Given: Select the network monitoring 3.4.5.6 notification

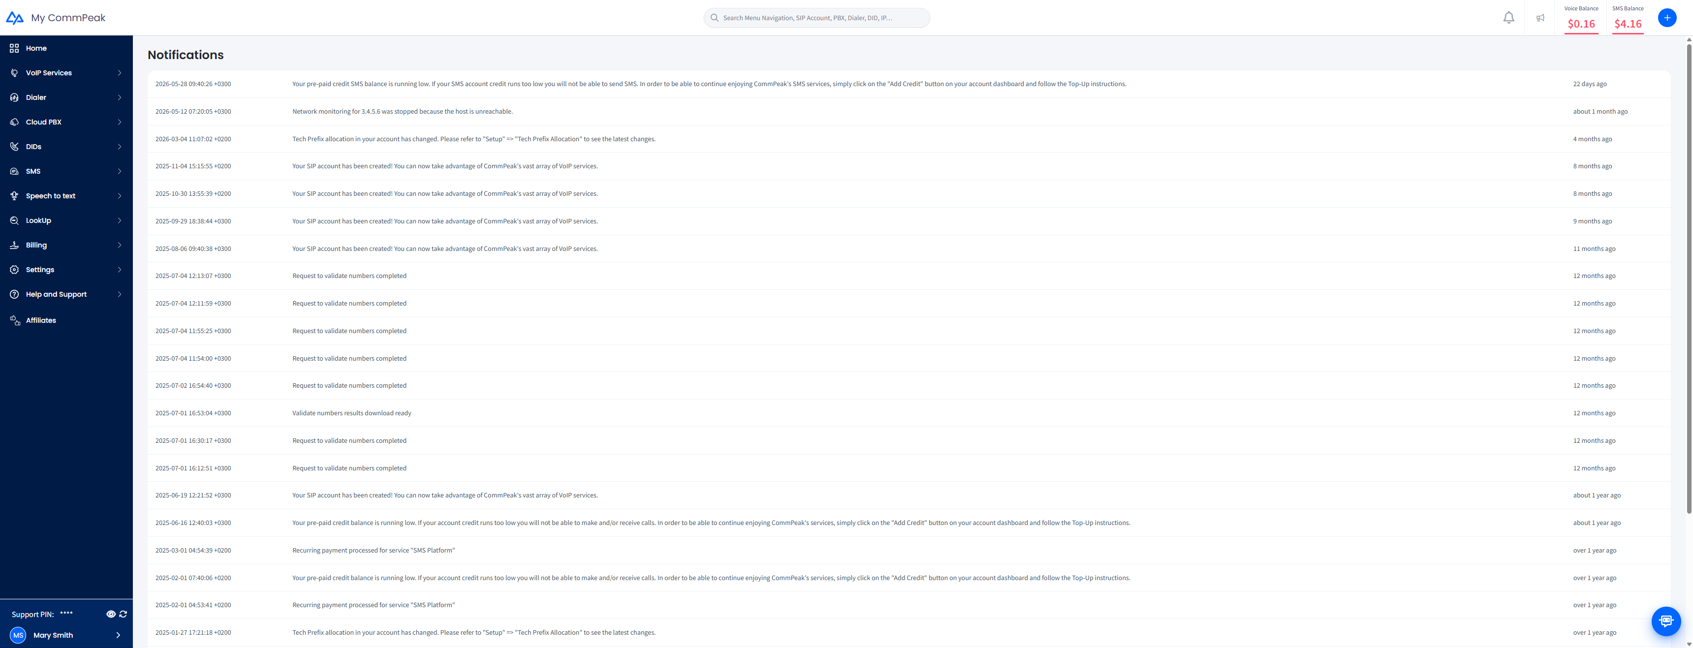Looking at the screenshot, I should click(x=402, y=112).
